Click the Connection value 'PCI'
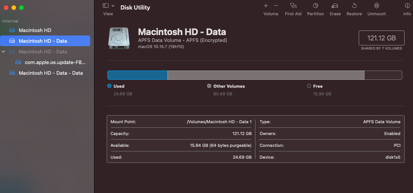The width and height of the screenshot is (413, 193). (x=397, y=145)
